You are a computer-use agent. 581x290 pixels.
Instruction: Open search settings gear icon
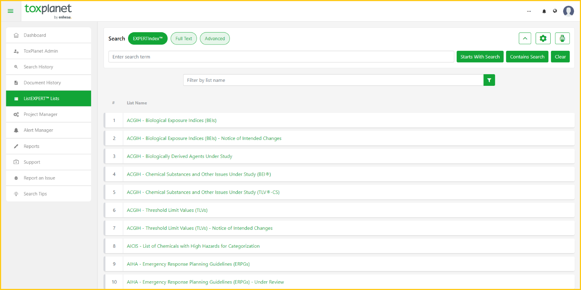[543, 38]
